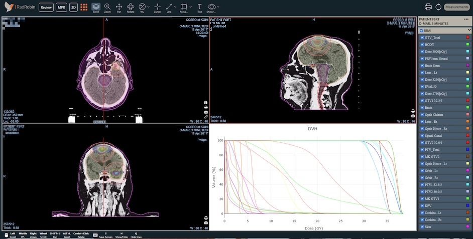Choose the Pan tool
Screen dimensions: 473x239
(x=119, y=8)
